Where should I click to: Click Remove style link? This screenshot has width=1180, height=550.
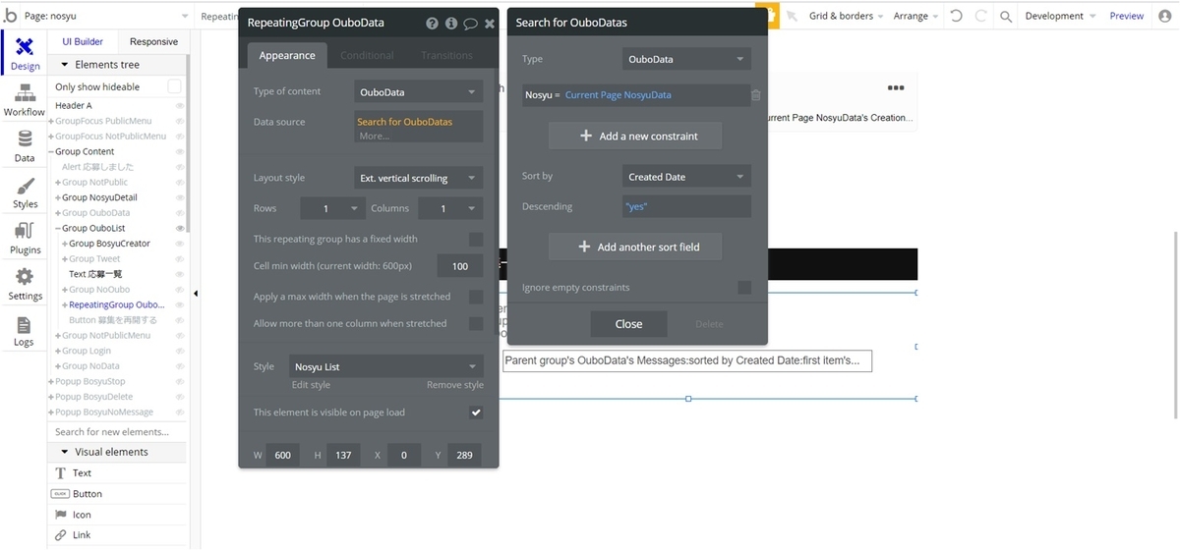point(454,385)
